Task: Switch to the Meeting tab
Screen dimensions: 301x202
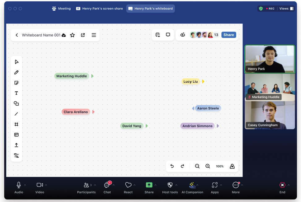Action: [61, 9]
